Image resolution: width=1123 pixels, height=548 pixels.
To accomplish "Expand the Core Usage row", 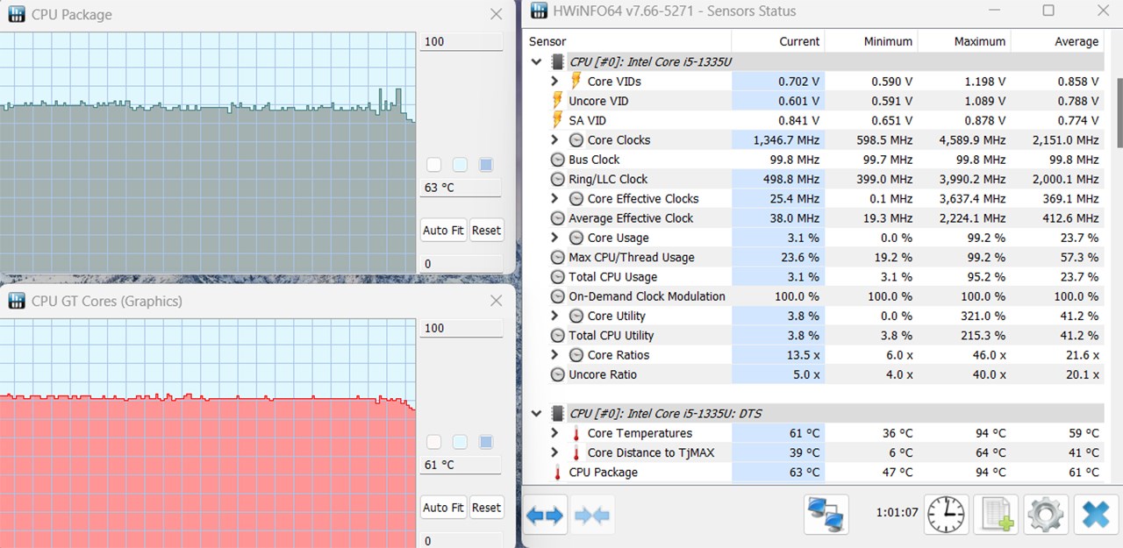I will click(x=554, y=238).
